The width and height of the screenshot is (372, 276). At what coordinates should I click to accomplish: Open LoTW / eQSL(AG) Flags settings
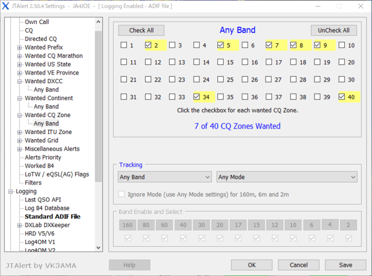57,174
